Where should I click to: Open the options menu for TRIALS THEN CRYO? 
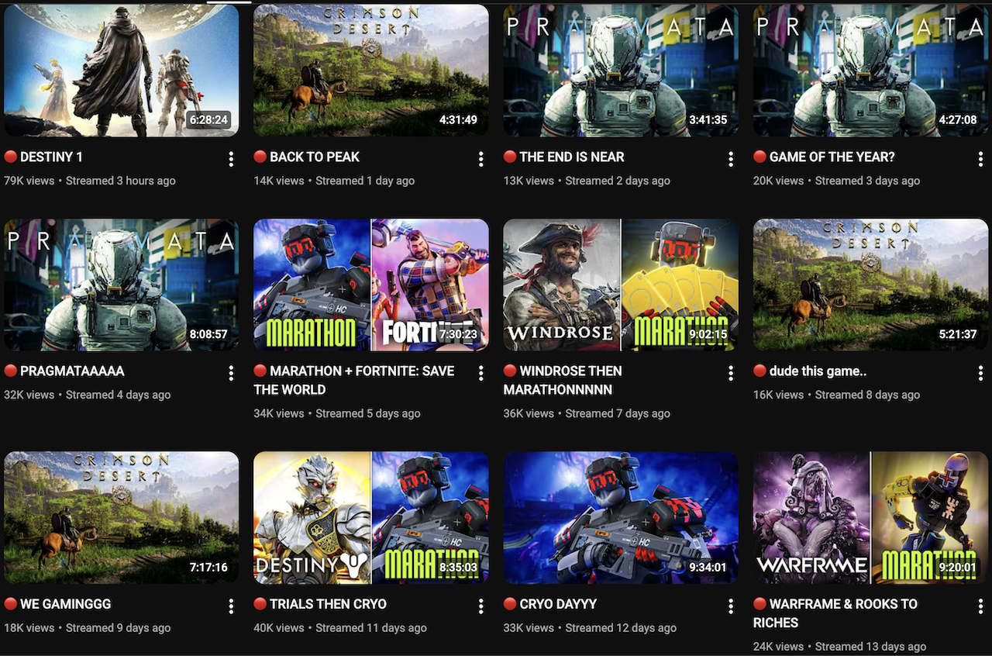tap(480, 606)
